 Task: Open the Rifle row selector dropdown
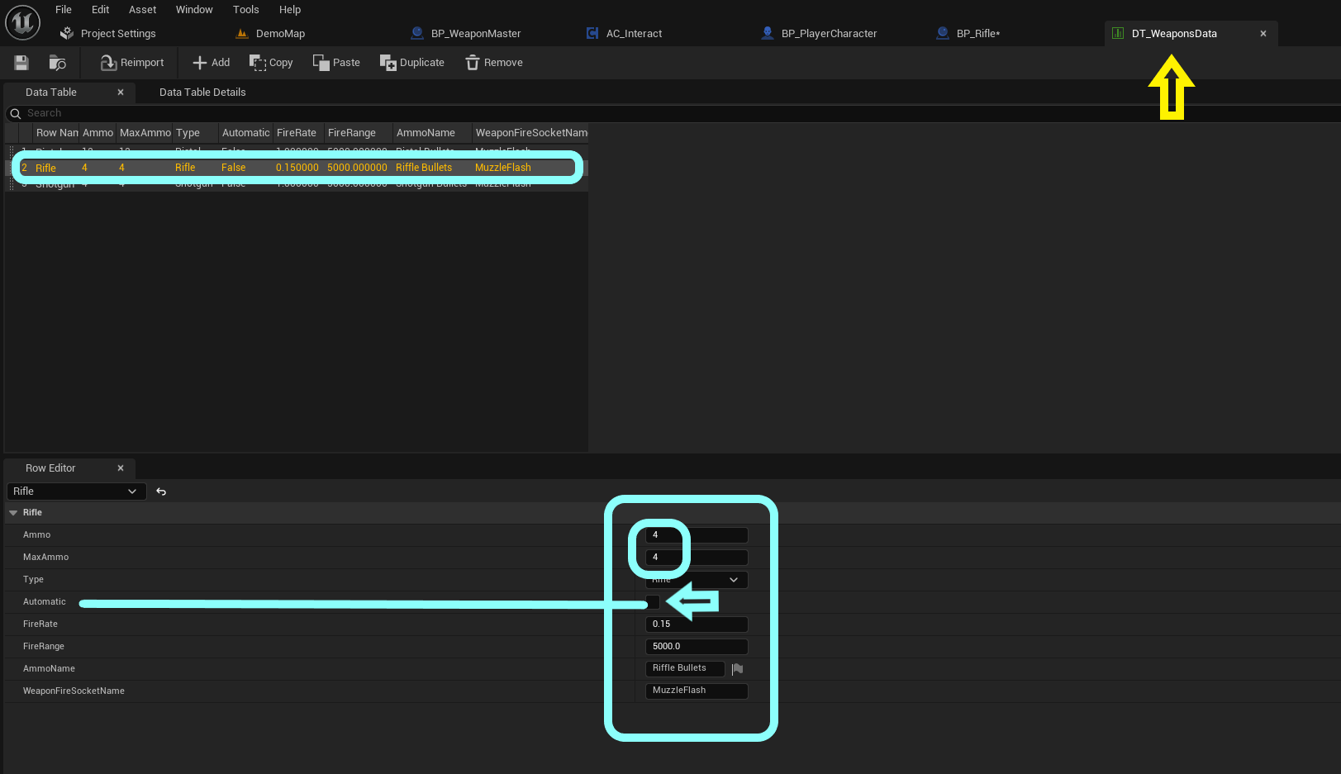point(76,491)
